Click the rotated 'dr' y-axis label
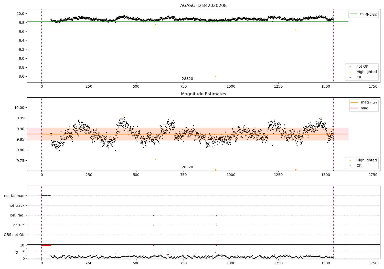This screenshot has width=384, height=269. coord(17,252)
